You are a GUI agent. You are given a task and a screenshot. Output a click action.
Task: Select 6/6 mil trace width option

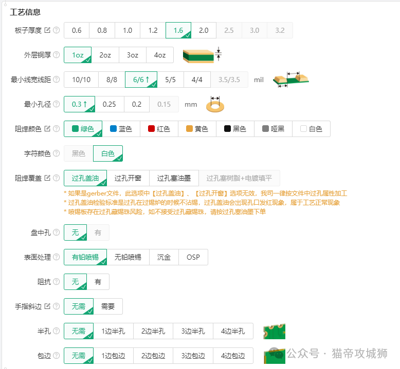(141, 80)
